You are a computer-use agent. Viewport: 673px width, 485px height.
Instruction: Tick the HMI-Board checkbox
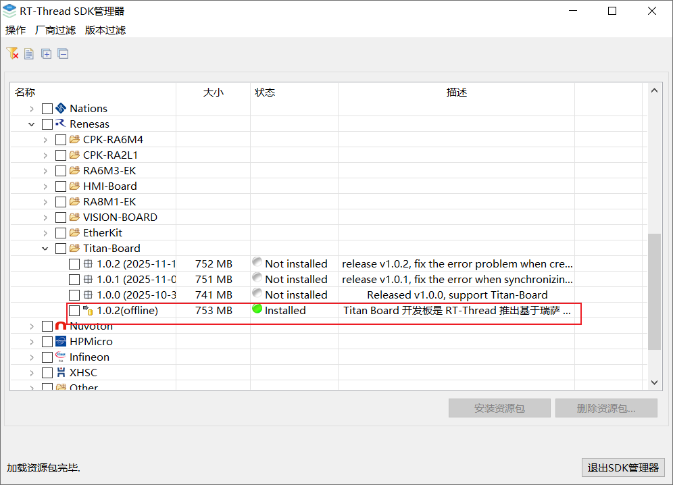(61, 186)
